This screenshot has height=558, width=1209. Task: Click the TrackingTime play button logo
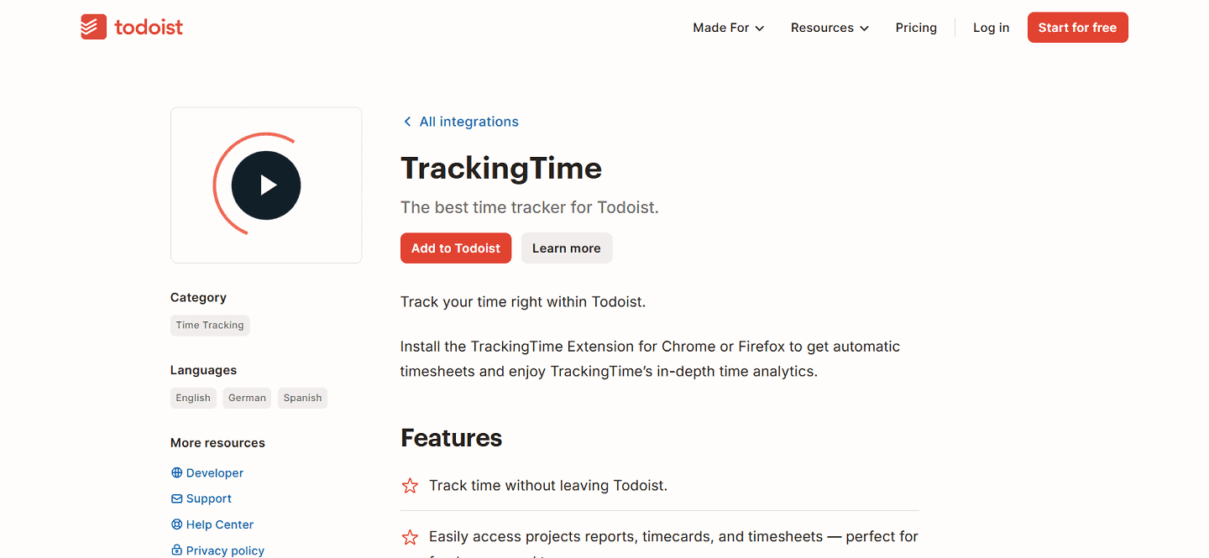(265, 185)
